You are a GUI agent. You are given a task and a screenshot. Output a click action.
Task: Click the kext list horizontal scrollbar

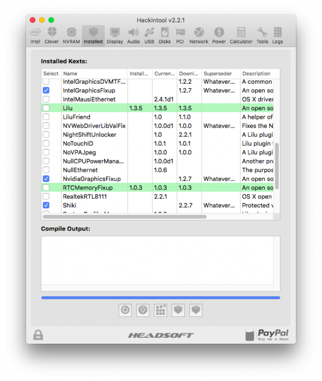pyautogui.click(x=124, y=216)
